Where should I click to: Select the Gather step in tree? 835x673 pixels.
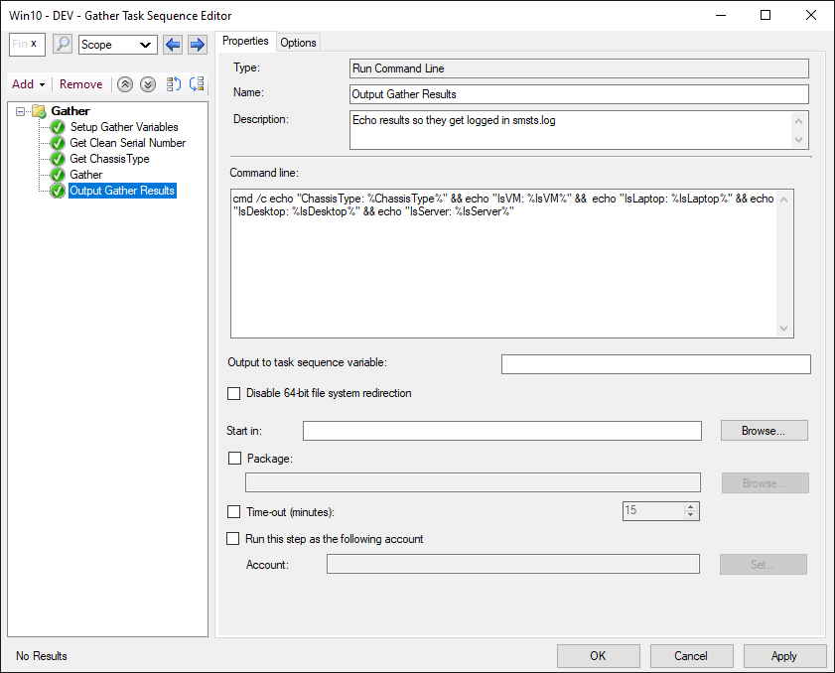click(85, 175)
